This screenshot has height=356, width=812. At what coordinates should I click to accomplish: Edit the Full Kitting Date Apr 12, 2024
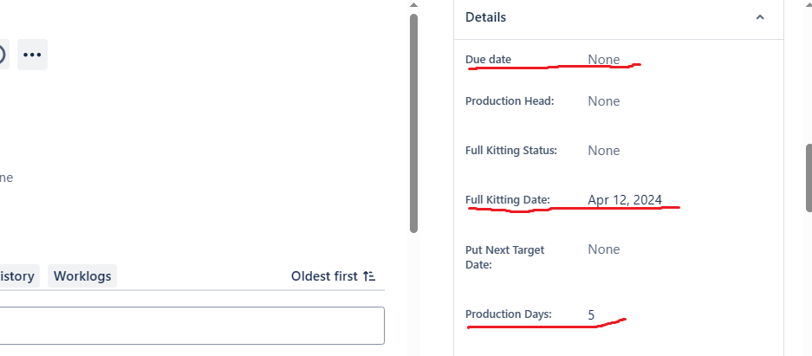coord(625,200)
